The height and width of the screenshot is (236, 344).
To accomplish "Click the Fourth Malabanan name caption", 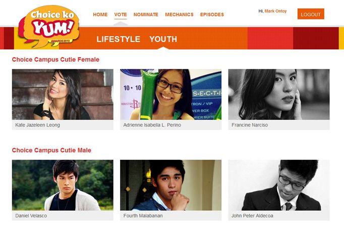I will (x=143, y=216).
